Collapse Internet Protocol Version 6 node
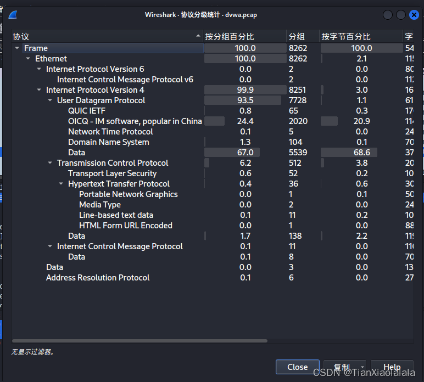 pyautogui.click(x=39, y=69)
